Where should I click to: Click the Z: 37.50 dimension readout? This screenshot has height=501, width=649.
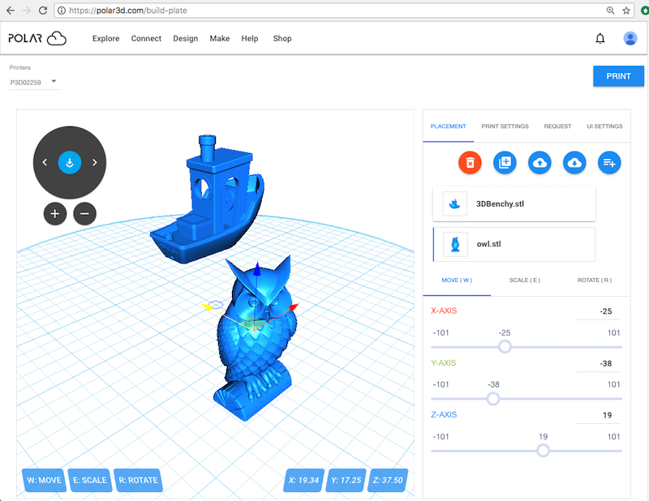pyautogui.click(x=388, y=480)
